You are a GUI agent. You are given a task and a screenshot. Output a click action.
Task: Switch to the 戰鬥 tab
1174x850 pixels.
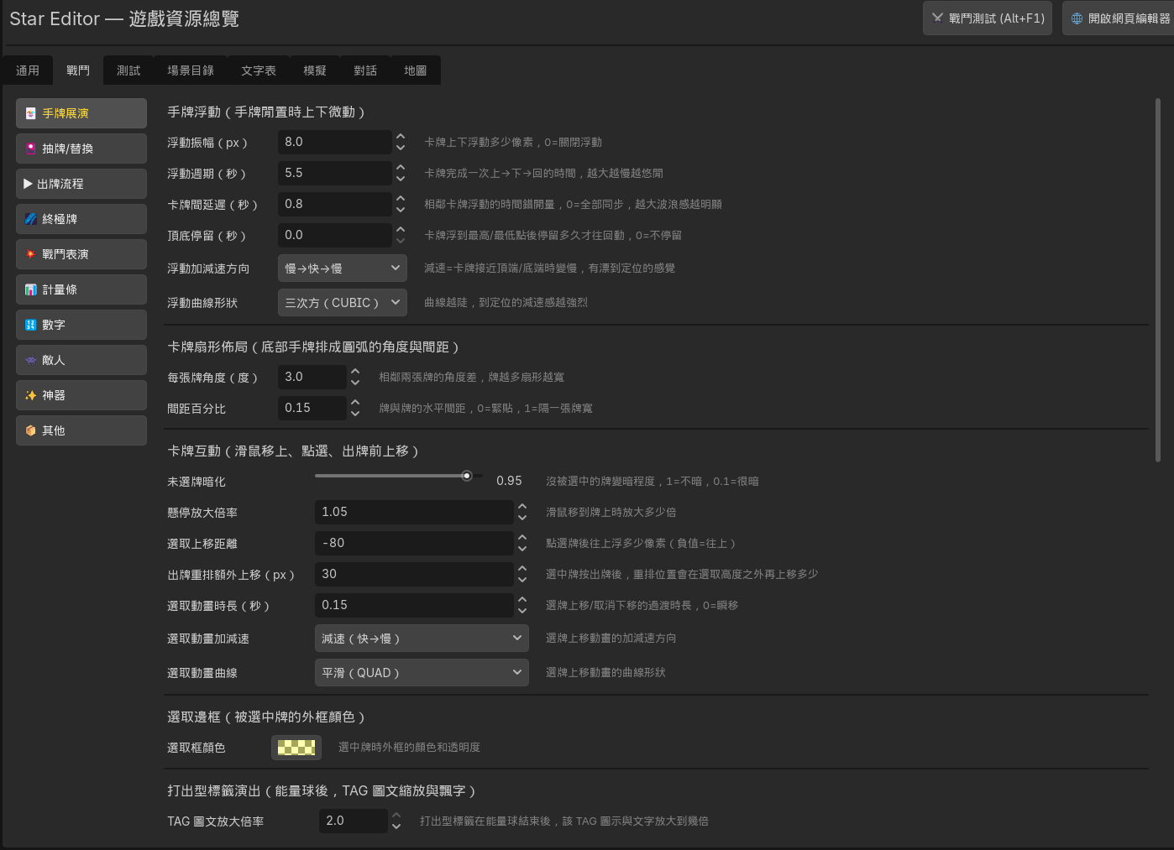coord(78,70)
